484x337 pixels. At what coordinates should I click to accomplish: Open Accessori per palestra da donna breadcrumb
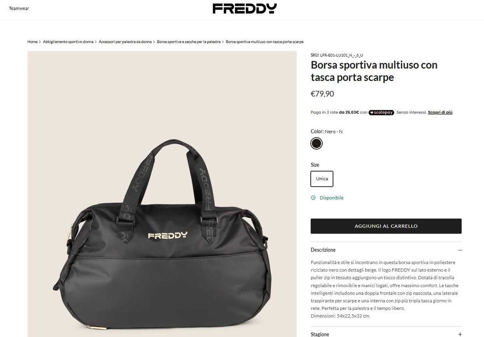coord(125,42)
